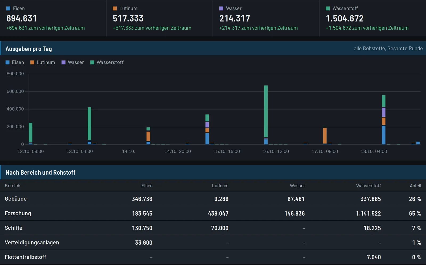Select the green bar near 13.10. 04:00

(x=89, y=124)
